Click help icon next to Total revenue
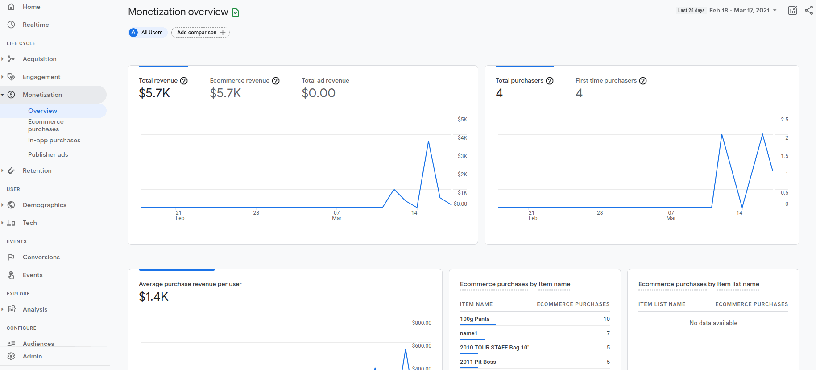The width and height of the screenshot is (816, 370). click(x=184, y=81)
